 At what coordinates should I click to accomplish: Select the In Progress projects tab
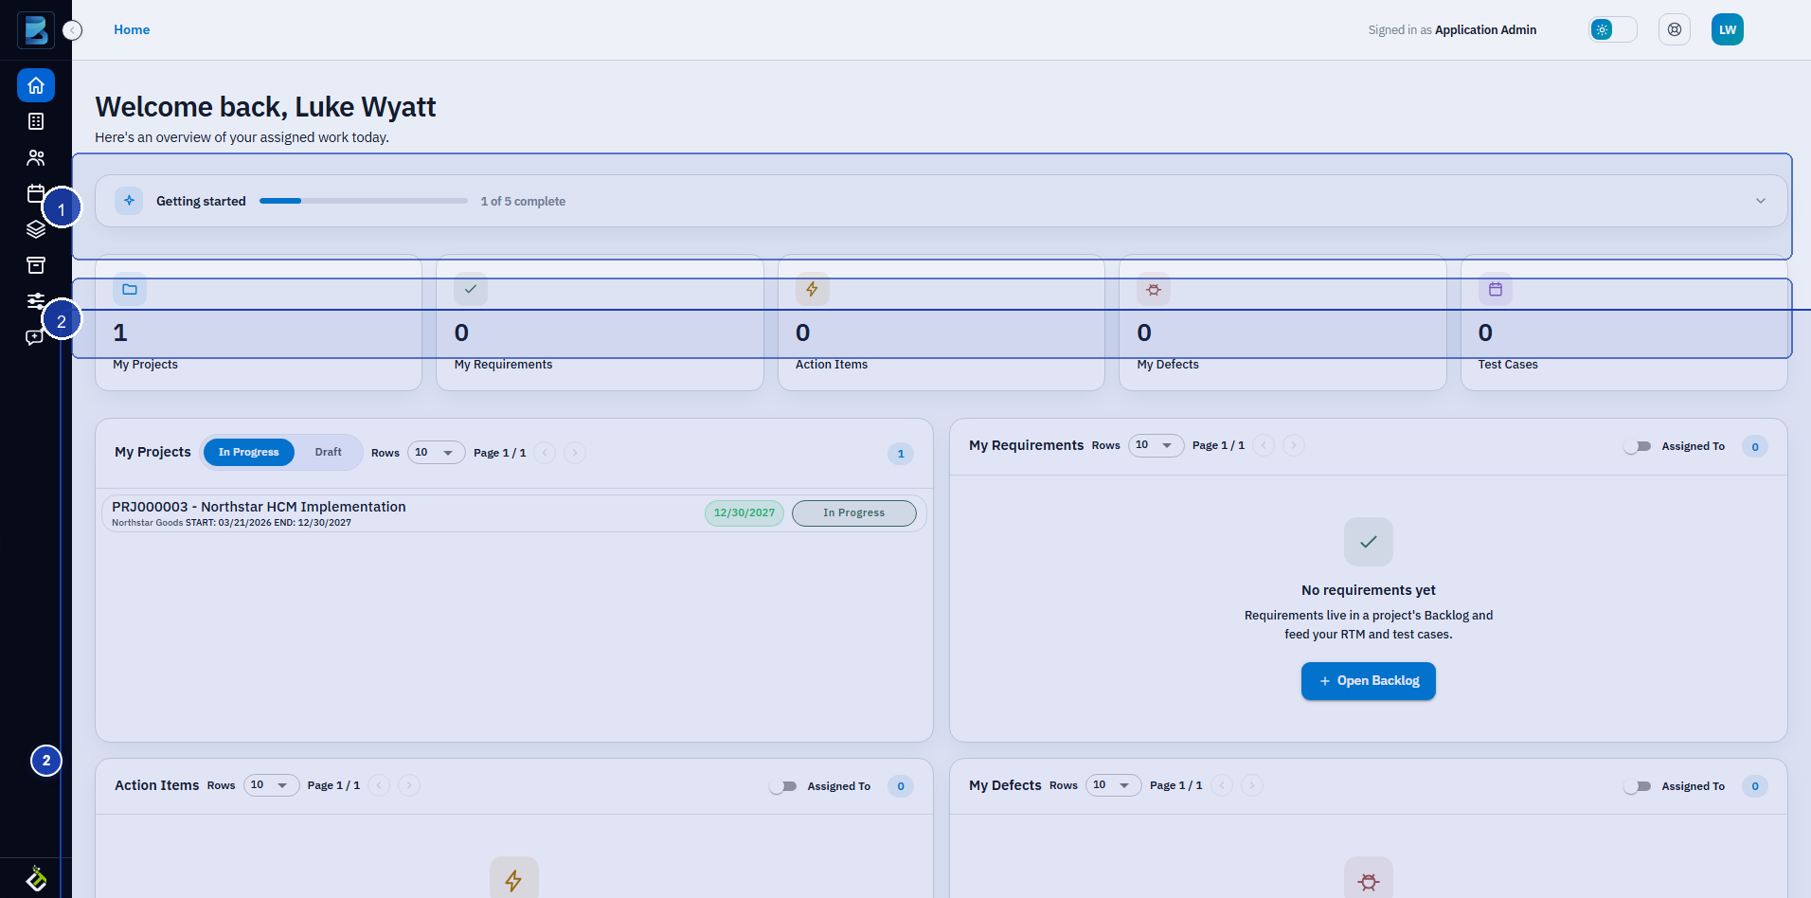pyautogui.click(x=249, y=453)
